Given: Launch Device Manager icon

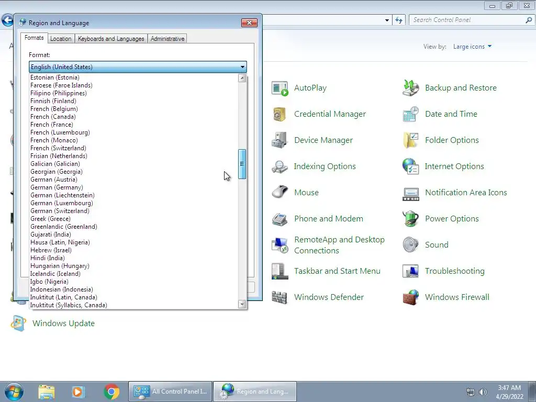Looking at the screenshot, I should pos(280,140).
